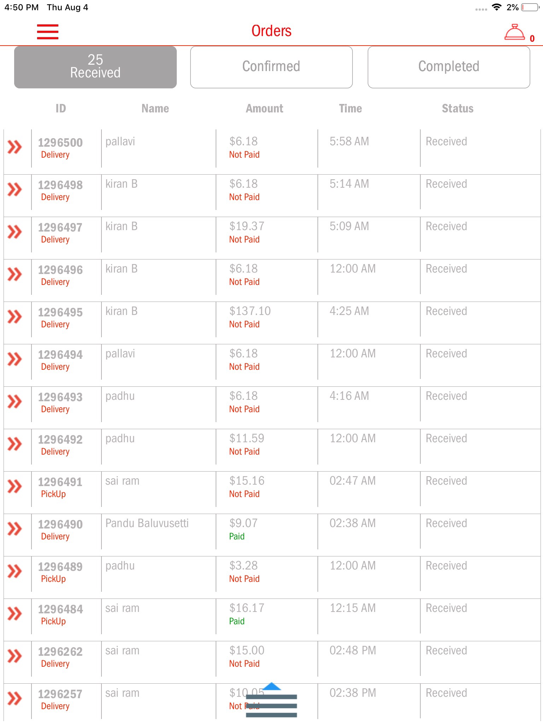This screenshot has width=543, height=724.
Task: Select the 25 Received tab
Action: 95,67
